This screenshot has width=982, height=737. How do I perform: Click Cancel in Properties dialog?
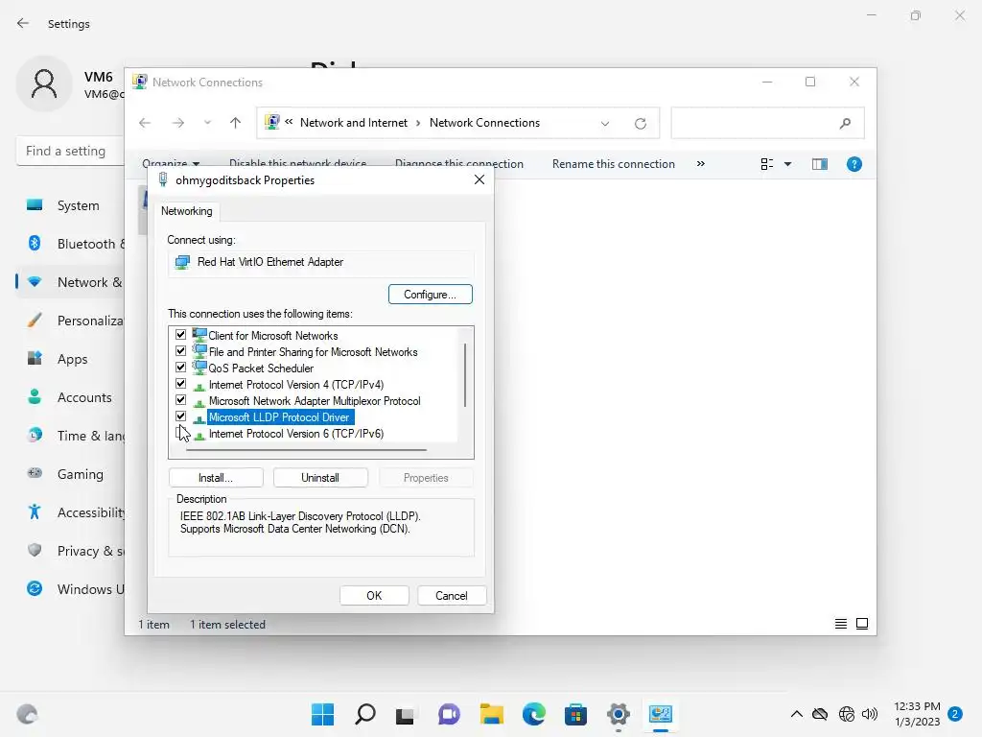tap(451, 595)
